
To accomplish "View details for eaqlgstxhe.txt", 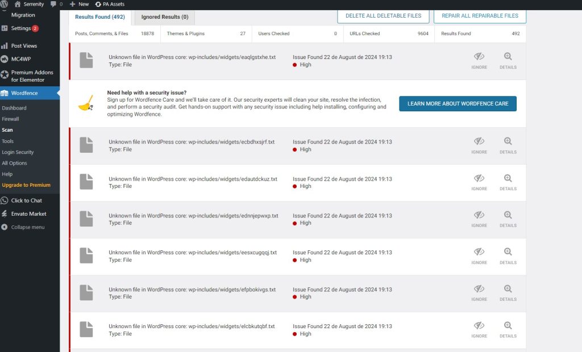I will tap(508, 61).
